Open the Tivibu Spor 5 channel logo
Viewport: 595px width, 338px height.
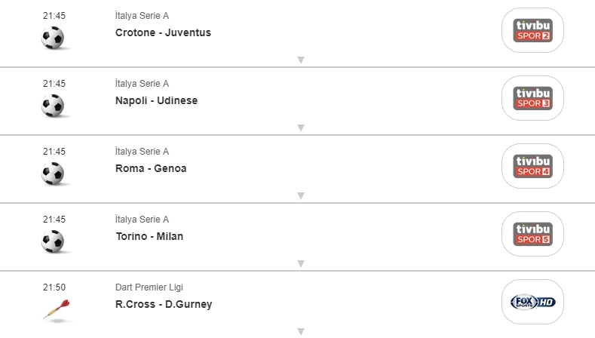(532, 234)
